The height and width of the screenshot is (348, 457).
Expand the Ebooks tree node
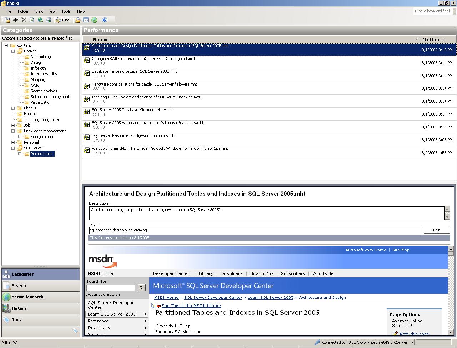[13, 108]
